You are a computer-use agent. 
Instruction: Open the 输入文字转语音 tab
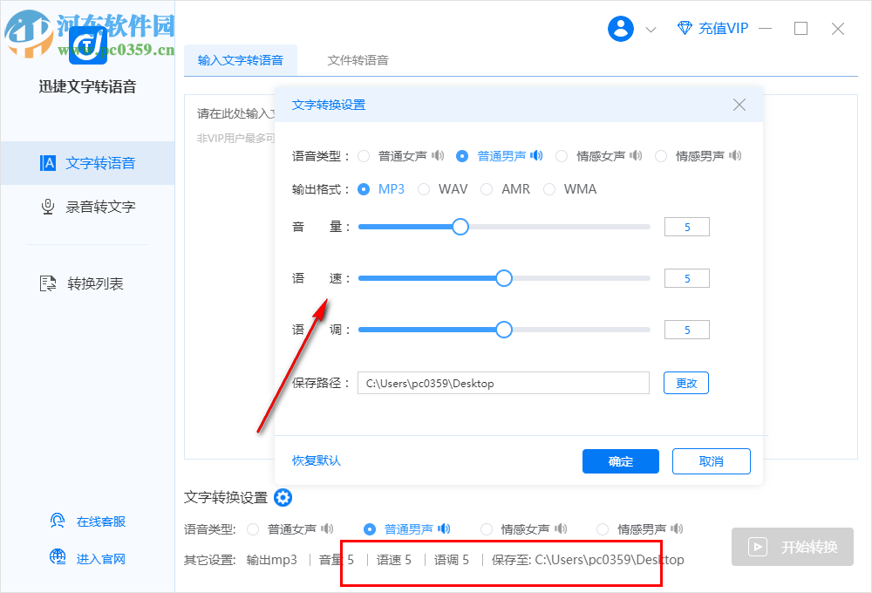click(242, 60)
